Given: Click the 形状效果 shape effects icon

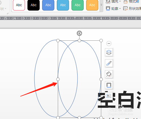Looking at the screenshot, I should pyautogui.click(x=125, y=9).
